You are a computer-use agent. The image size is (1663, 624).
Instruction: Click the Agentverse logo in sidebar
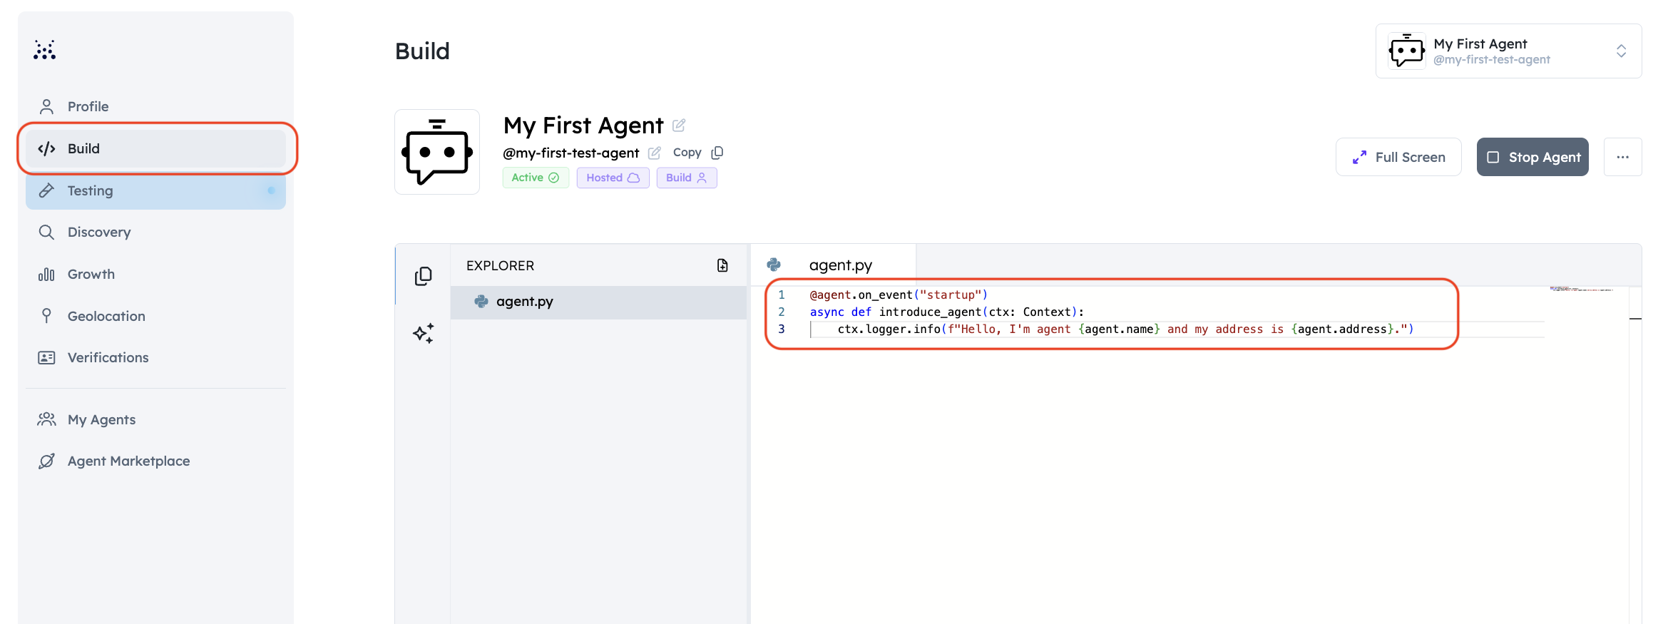point(45,50)
